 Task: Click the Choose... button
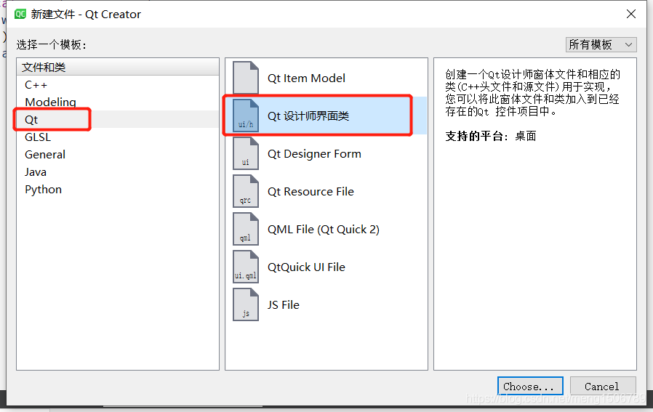tap(530, 386)
